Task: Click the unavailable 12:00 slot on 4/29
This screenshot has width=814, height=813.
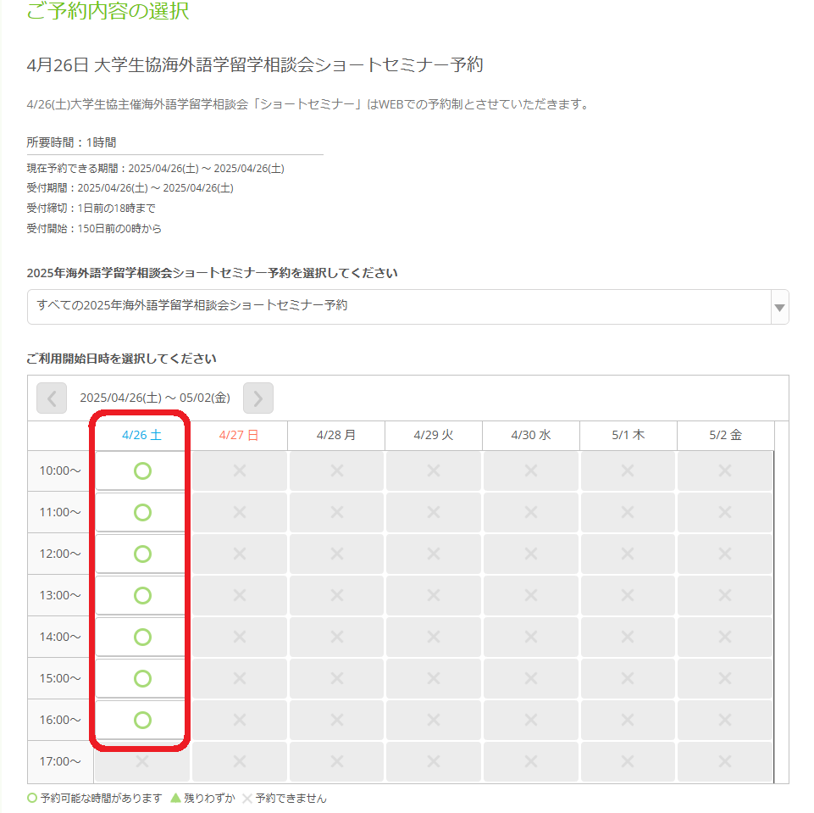Action: pyautogui.click(x=434, y=554)
